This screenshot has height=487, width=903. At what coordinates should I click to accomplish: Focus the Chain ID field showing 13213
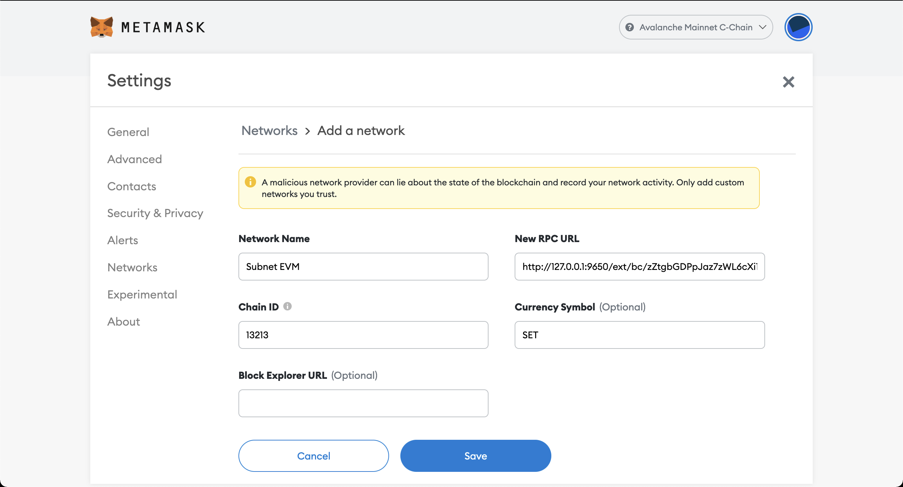[x=363, y=335]
